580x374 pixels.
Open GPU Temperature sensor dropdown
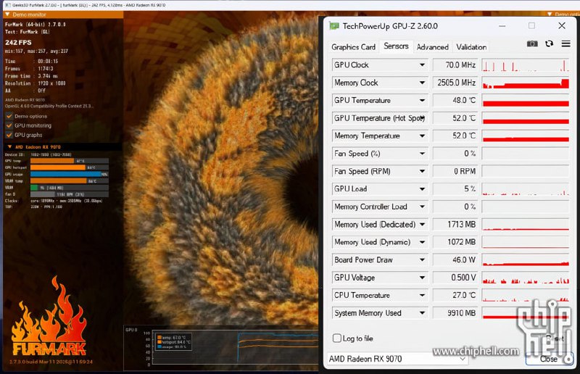pos(422,100)
